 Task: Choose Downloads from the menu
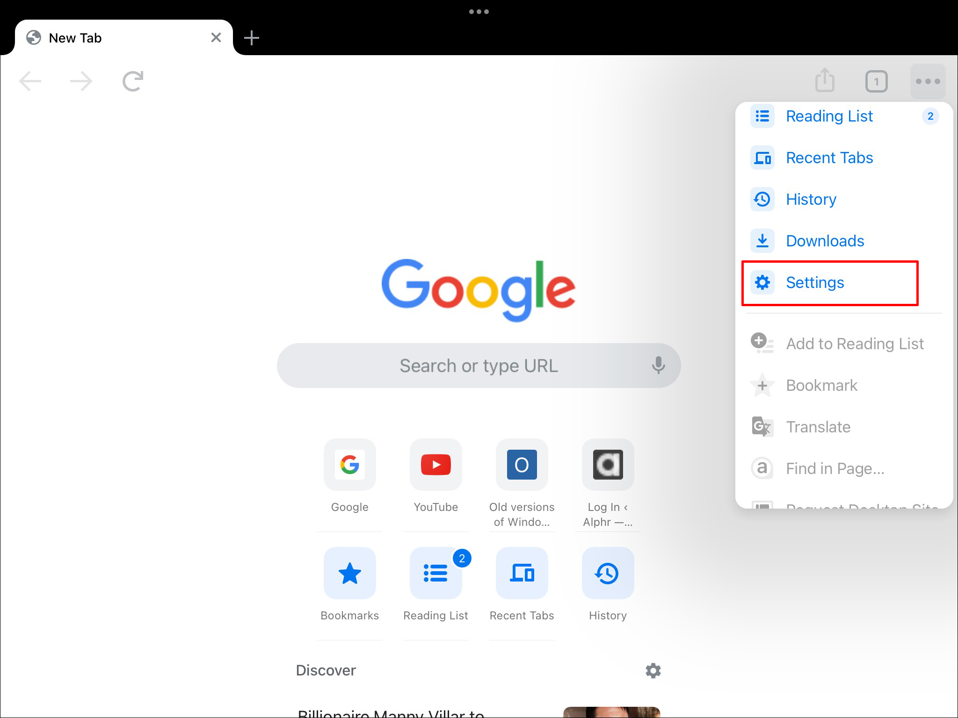click(825, 241)
